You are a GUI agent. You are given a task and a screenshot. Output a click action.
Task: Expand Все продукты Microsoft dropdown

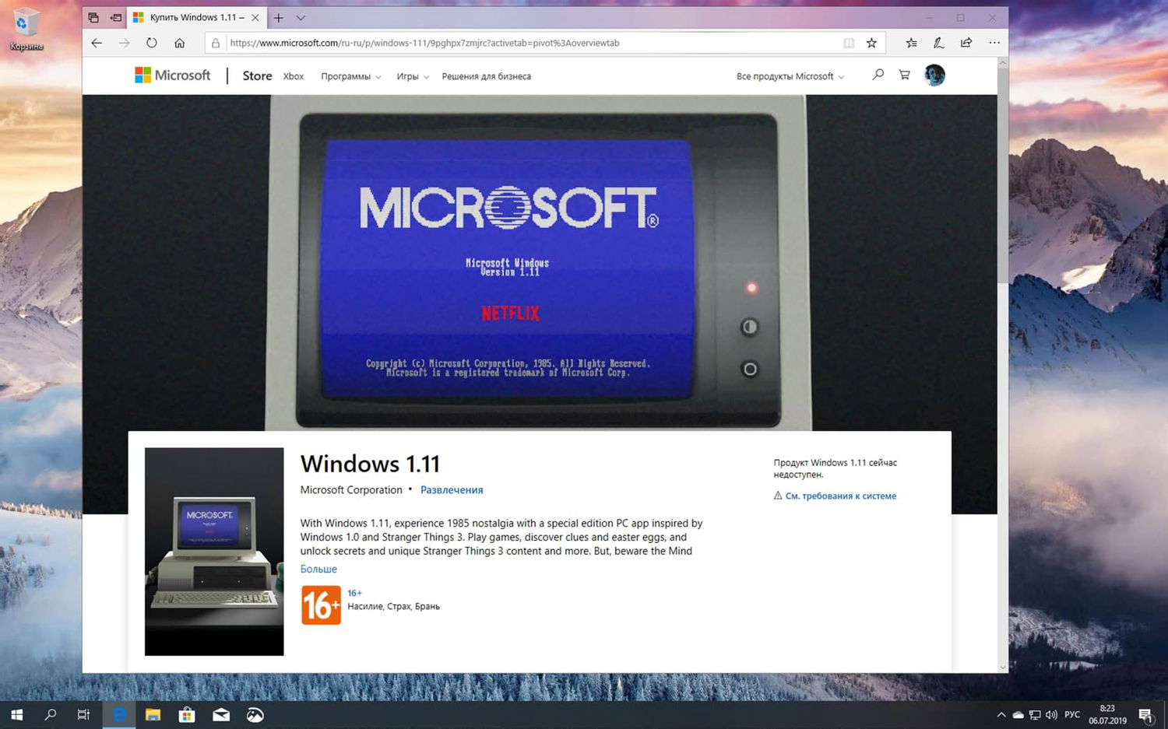789,76
